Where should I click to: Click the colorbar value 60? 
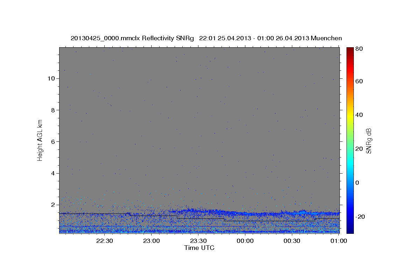360,81
